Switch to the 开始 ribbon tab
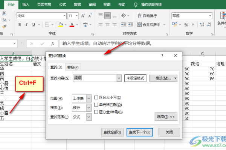The image size is (226, 150). click(11, 4)
